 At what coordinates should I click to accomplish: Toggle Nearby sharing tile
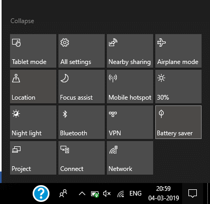(130, 51)
